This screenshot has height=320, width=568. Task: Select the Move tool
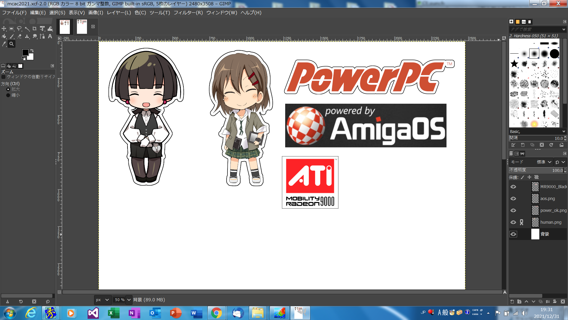coord(4,29)
